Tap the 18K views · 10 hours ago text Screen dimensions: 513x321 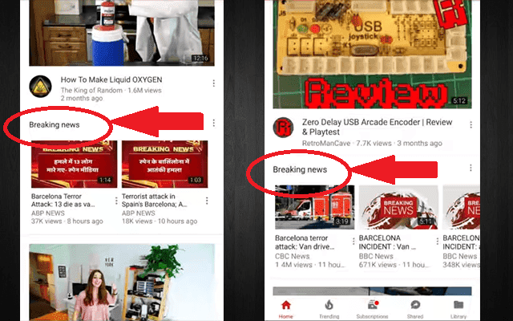tap(160, 221)
